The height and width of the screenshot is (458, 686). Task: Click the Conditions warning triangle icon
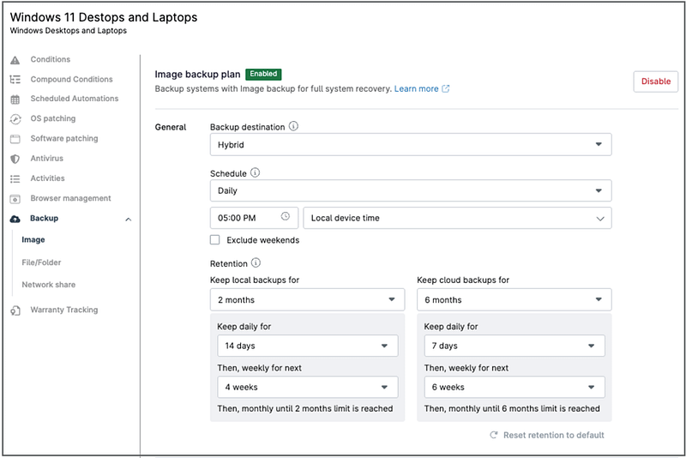15,60
